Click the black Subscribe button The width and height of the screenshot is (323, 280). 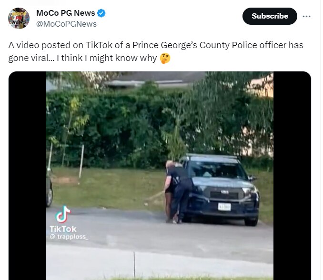pyautogui.click(x=270, y=16)
